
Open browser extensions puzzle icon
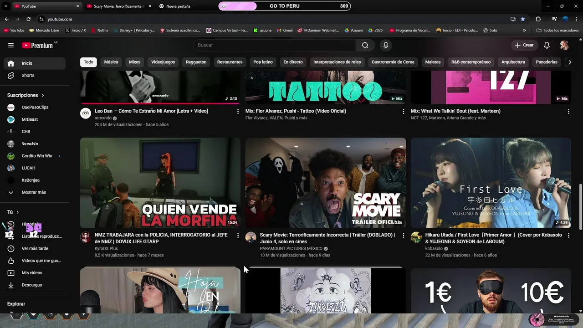point(538,19)
